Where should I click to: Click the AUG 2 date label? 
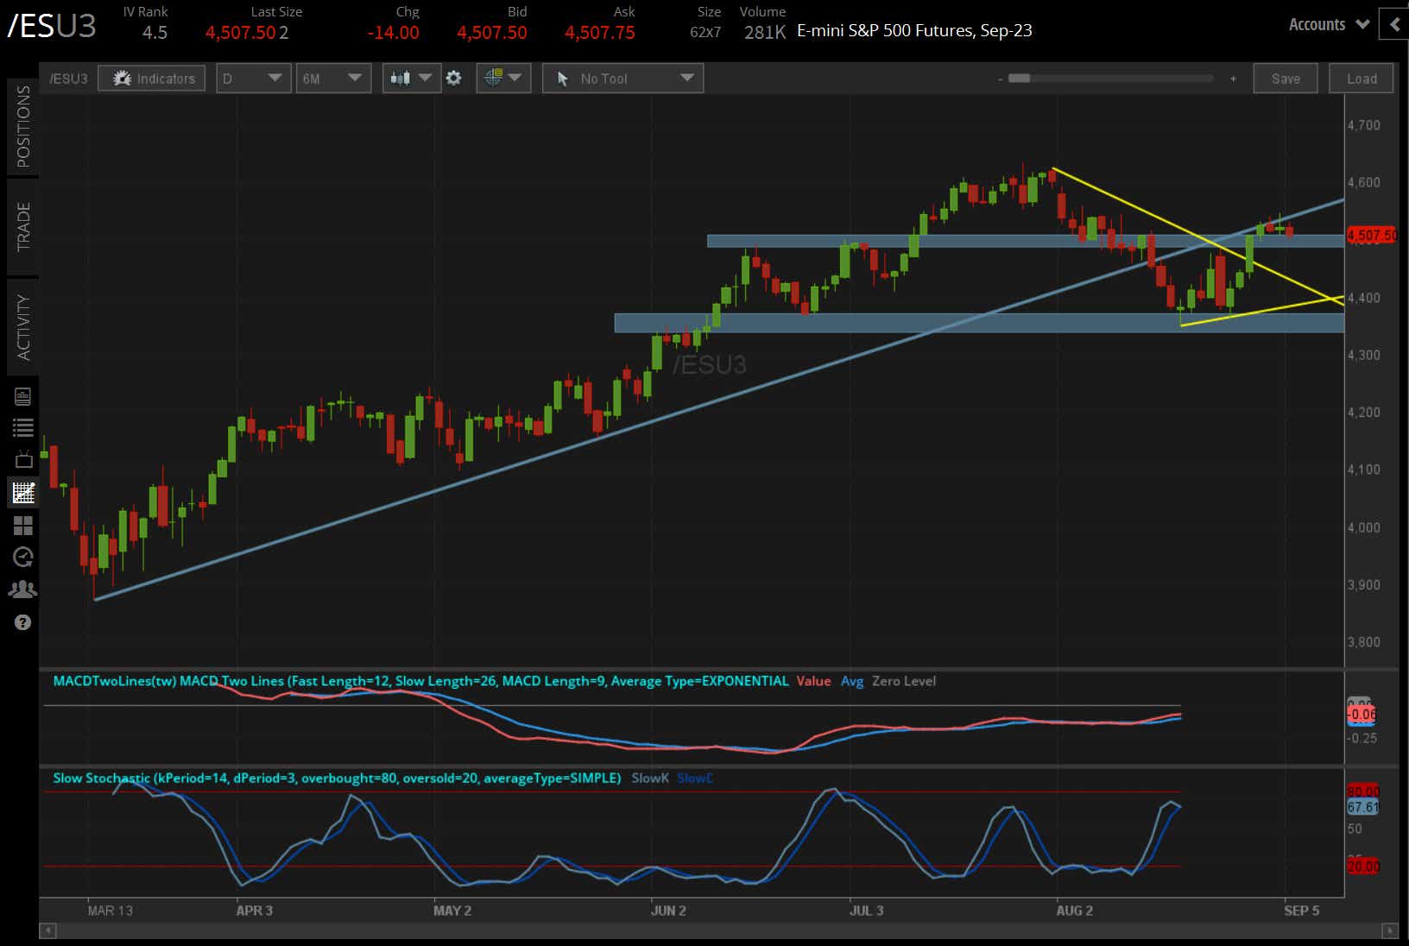coord(1075,911)
